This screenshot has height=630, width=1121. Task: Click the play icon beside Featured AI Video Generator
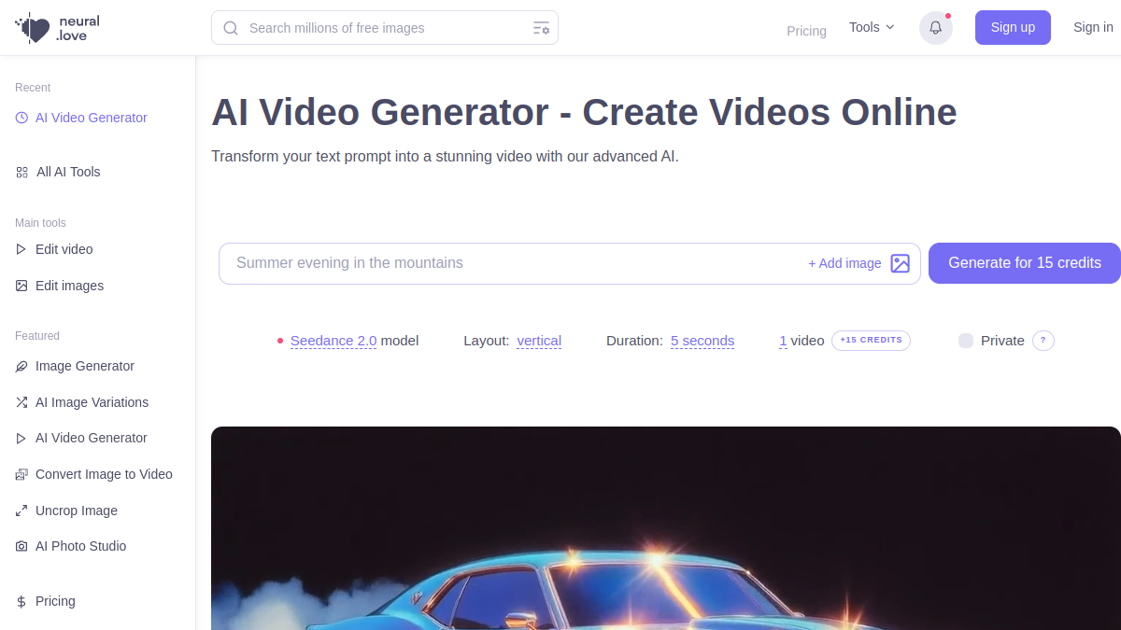(x=21, y=438)
